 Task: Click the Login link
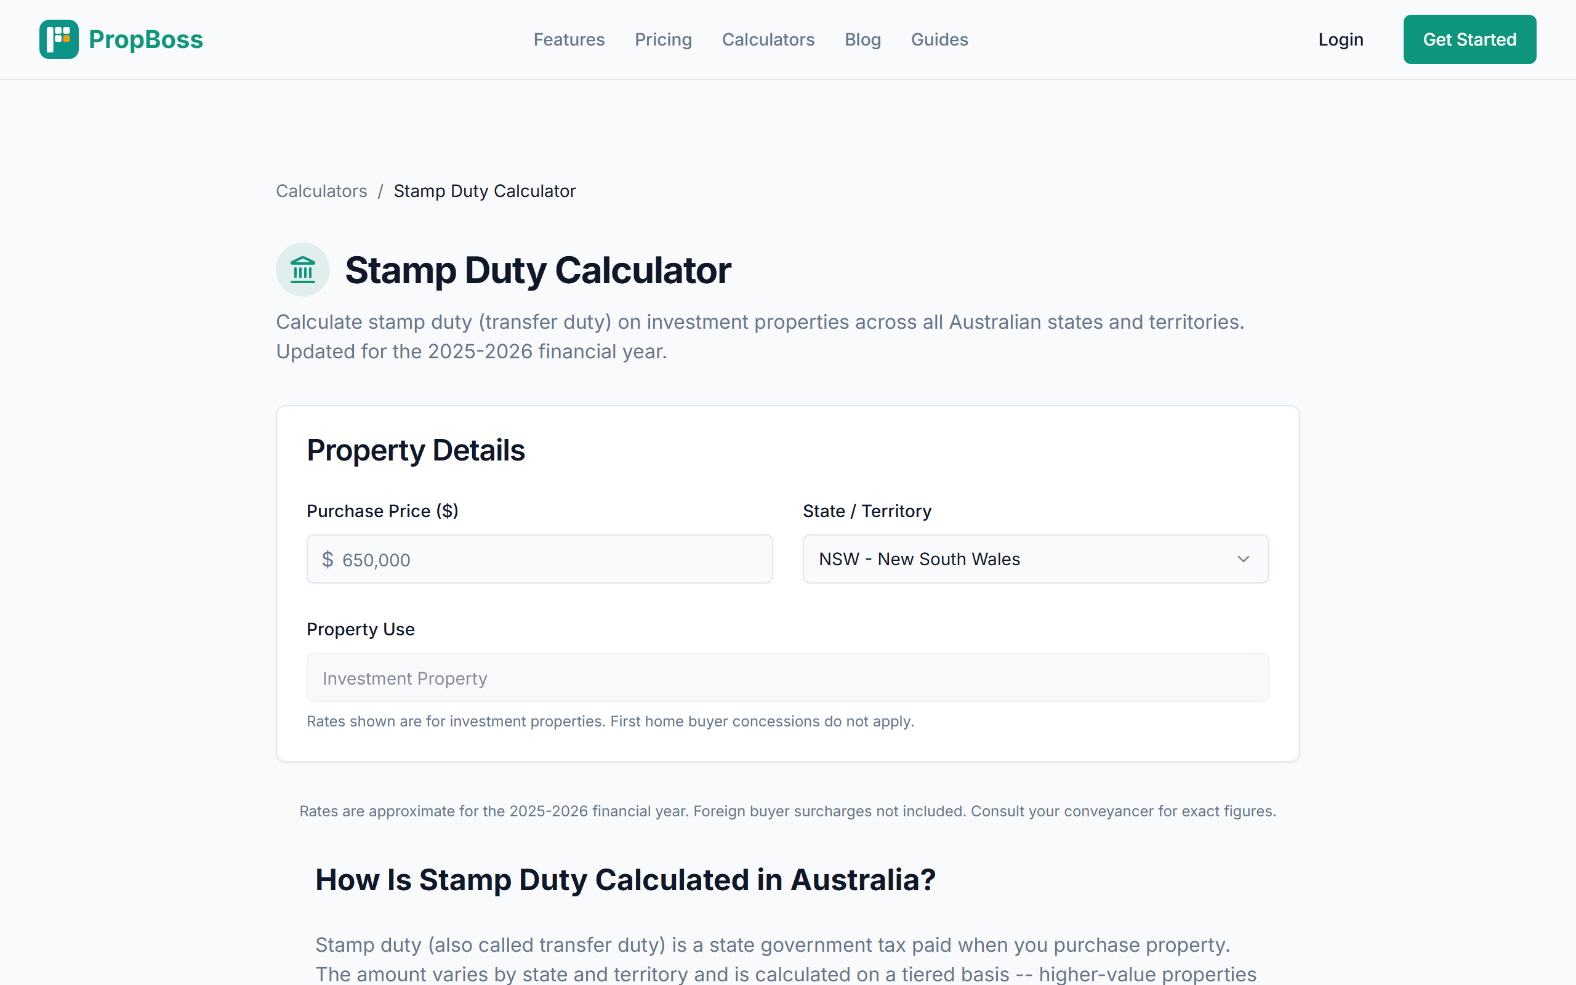(x=1341, y=39)
